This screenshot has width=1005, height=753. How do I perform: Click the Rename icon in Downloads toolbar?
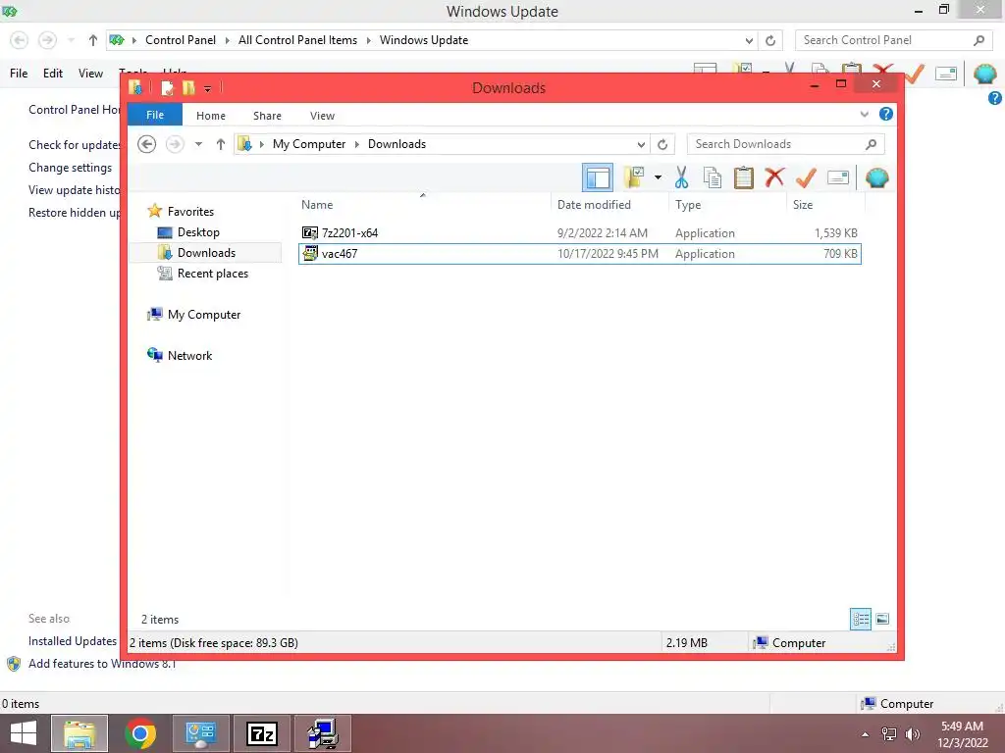click(838, 177)
